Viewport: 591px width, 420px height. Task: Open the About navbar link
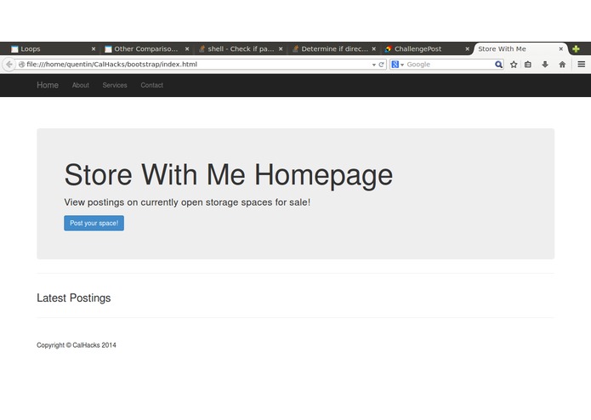pos(81,85)
